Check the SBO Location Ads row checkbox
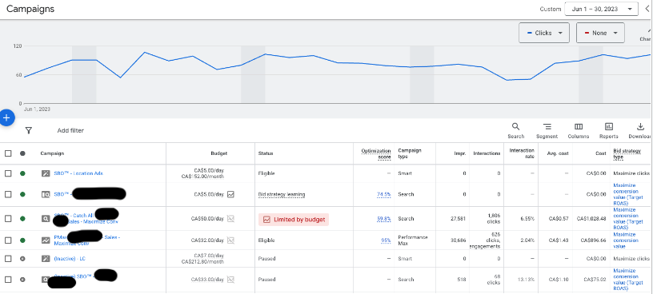 click(8, 173)
